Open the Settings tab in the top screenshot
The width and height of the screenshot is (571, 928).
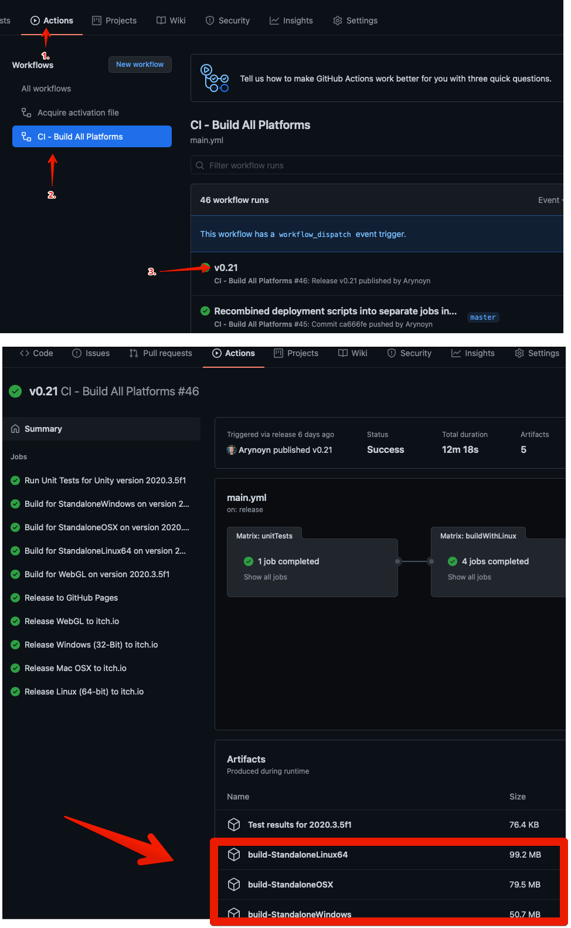[x=355, y=21]
